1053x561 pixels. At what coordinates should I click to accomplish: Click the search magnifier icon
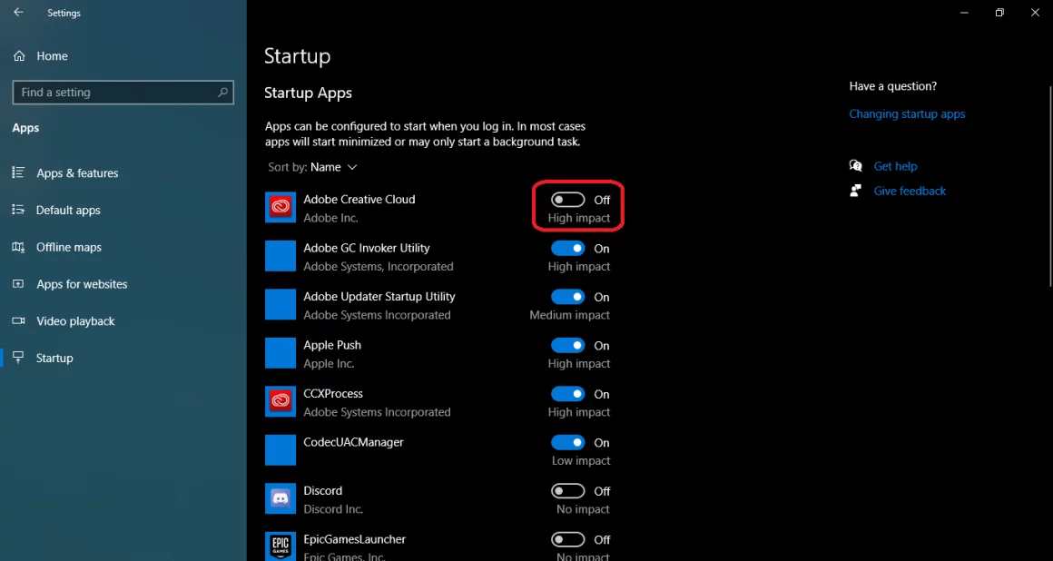[x=222, y=93]
